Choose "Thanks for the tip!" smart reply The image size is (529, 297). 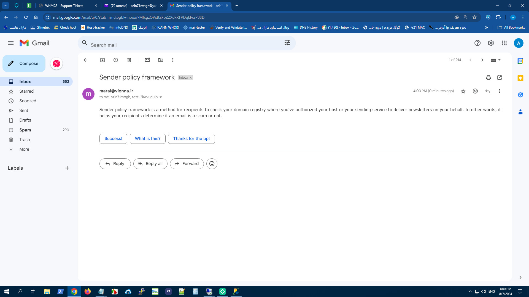(x=191, y=139)
